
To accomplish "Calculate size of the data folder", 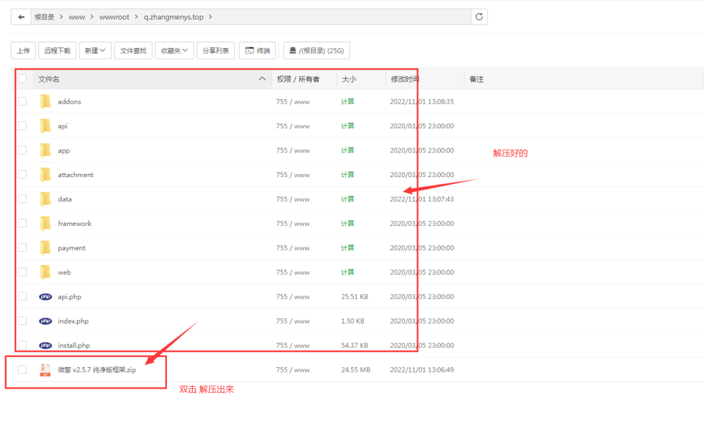I will pos(347,199).
